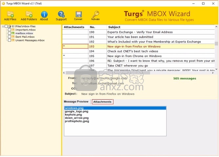Click the horizontal scroll right arrow

click(x=213, y=73)
